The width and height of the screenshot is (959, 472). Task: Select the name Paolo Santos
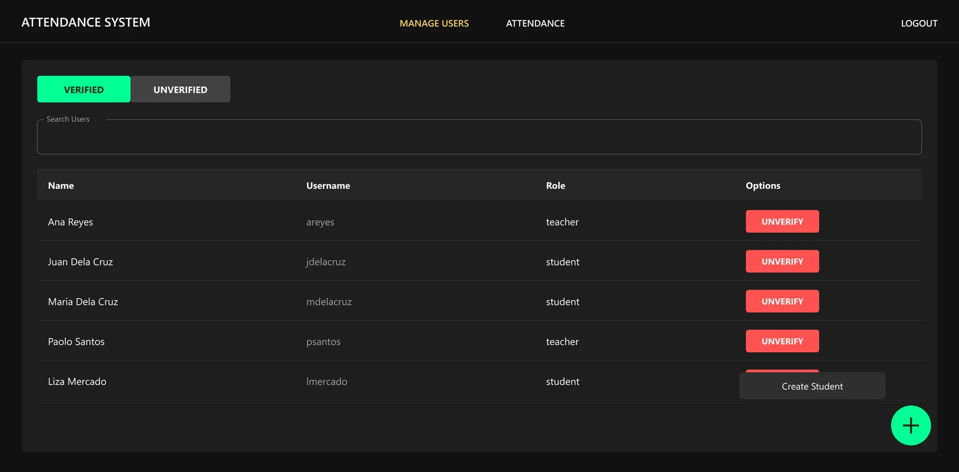76,342
